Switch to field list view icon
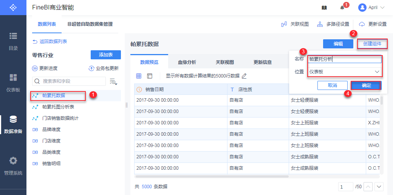Image resolution: width=393 pixels, height=195 pixels. tap(150, 76)
